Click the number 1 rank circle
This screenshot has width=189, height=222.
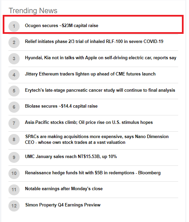(x=14, y=26)
